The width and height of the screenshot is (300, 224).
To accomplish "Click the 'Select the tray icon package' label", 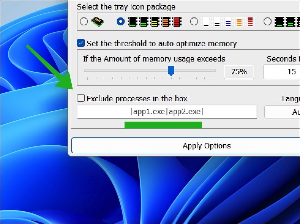I will [126, 7].
